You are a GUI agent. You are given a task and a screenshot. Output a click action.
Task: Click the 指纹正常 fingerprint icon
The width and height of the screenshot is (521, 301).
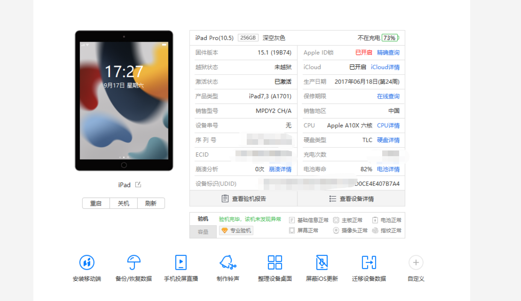[375, 230]
